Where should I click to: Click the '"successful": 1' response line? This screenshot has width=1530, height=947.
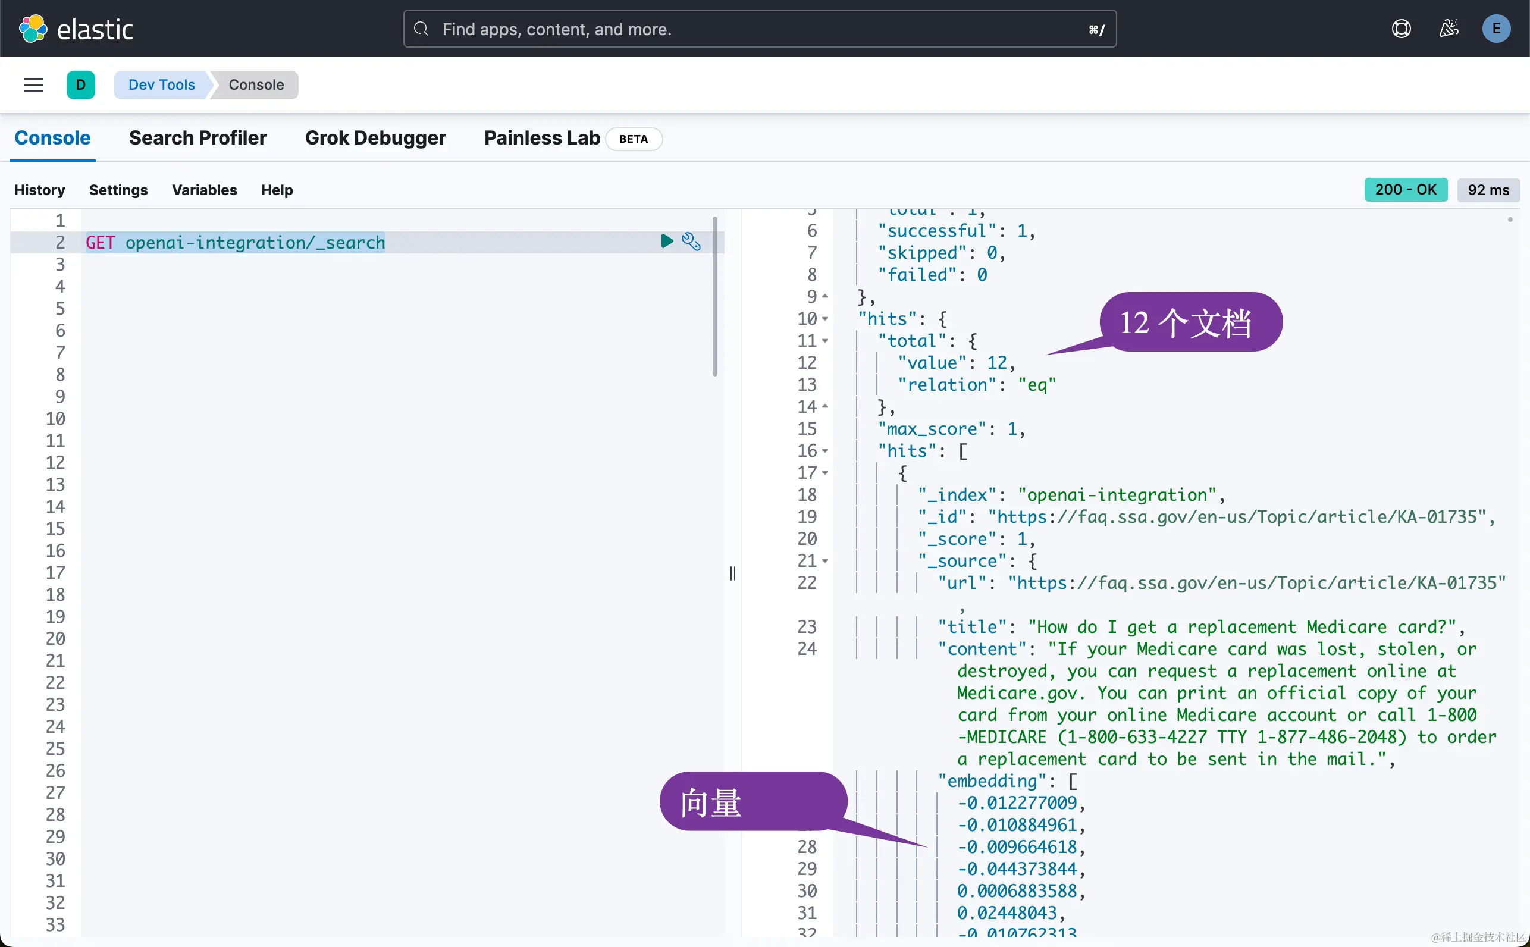[x=956, y=231]
